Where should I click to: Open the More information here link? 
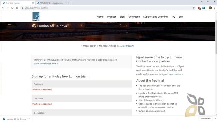pyautogui.click(x=46, y=64)
